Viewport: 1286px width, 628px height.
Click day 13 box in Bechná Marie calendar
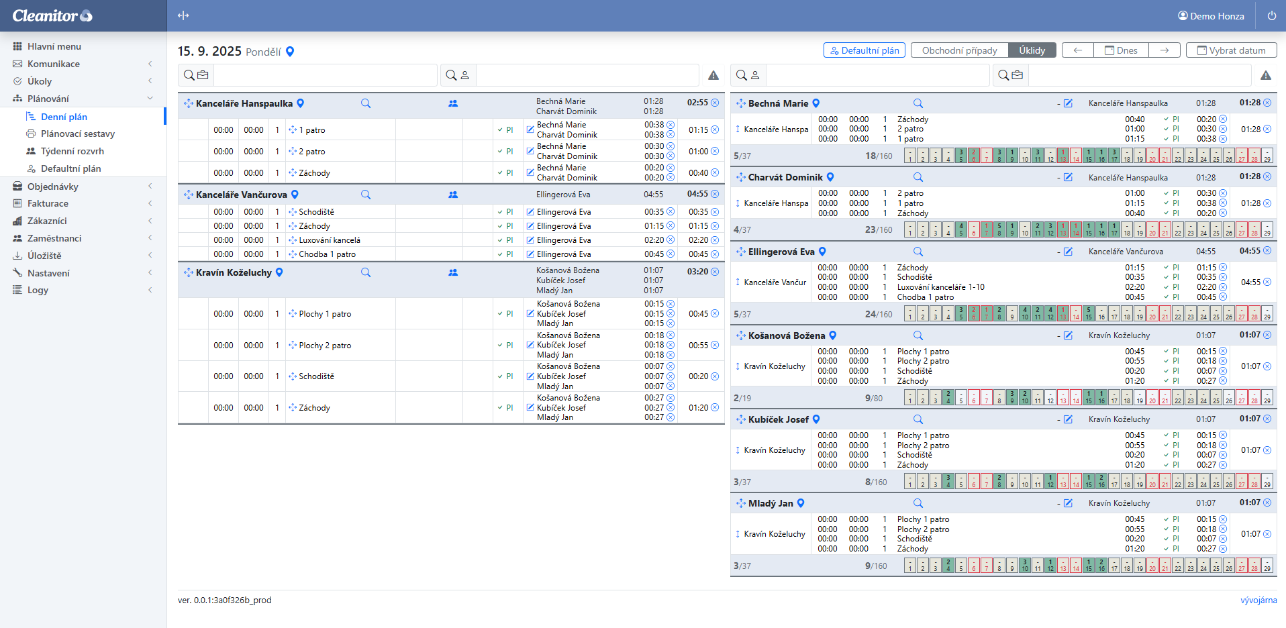point(1063,156)
